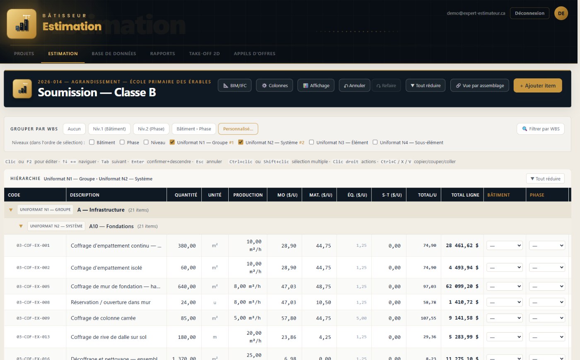Click the Refaire redo button
Screen dimensions: 580x360
[386, 85]
